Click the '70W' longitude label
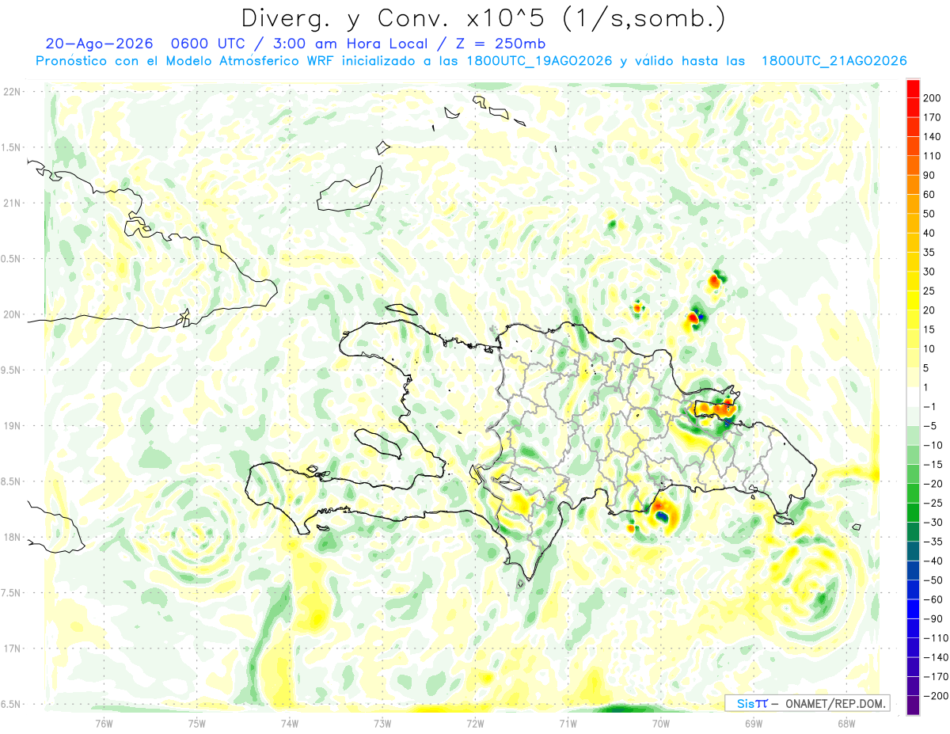 point(661,723)
